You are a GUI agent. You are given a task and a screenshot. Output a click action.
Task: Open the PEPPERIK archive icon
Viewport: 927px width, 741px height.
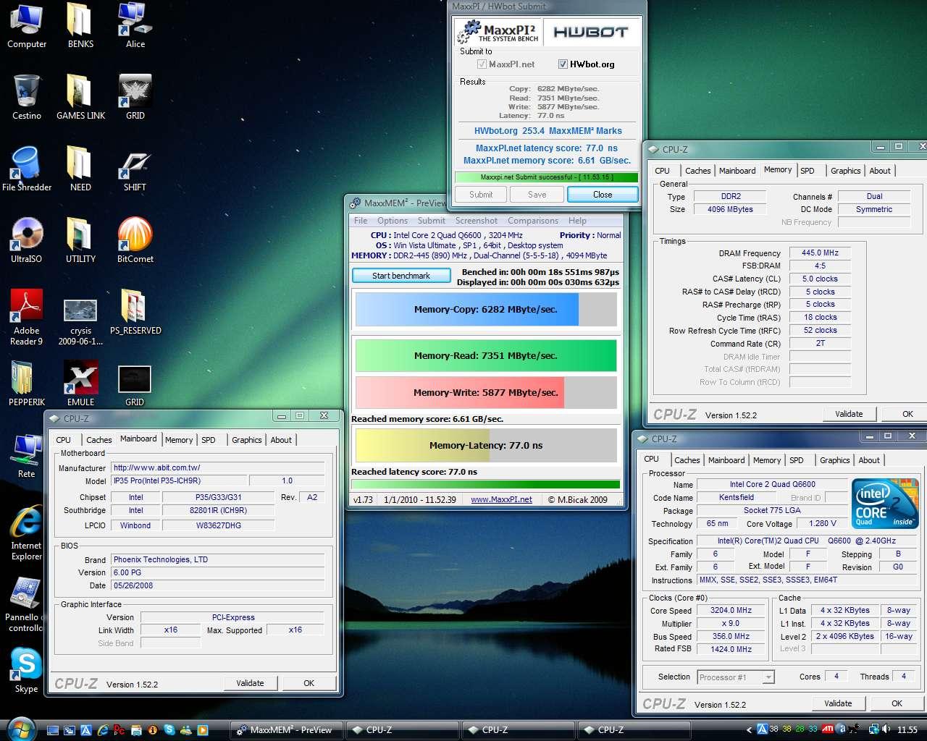[26, 384]
